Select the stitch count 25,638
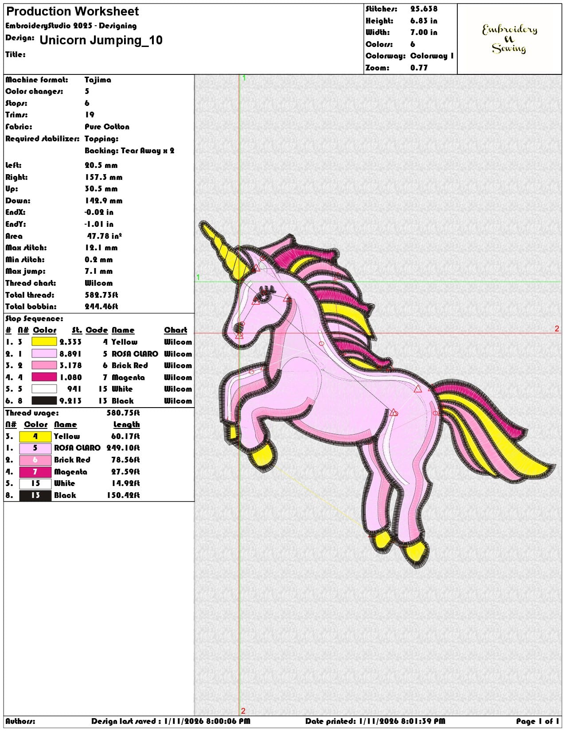This screenshot has height=731, width=565. 424,9
